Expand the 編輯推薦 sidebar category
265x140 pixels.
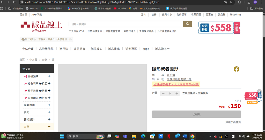(49, 105)
